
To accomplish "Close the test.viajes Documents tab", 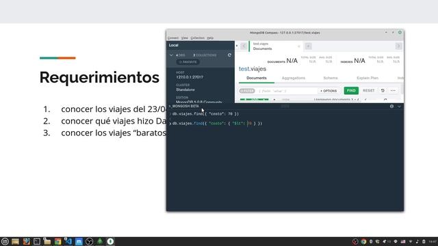I will tap(299, 46).
